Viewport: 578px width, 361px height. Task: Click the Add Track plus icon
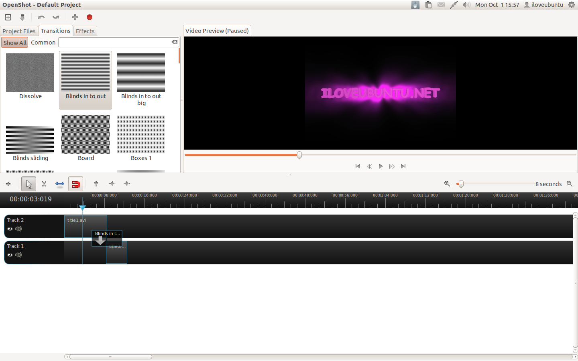(x=8, y=184)
